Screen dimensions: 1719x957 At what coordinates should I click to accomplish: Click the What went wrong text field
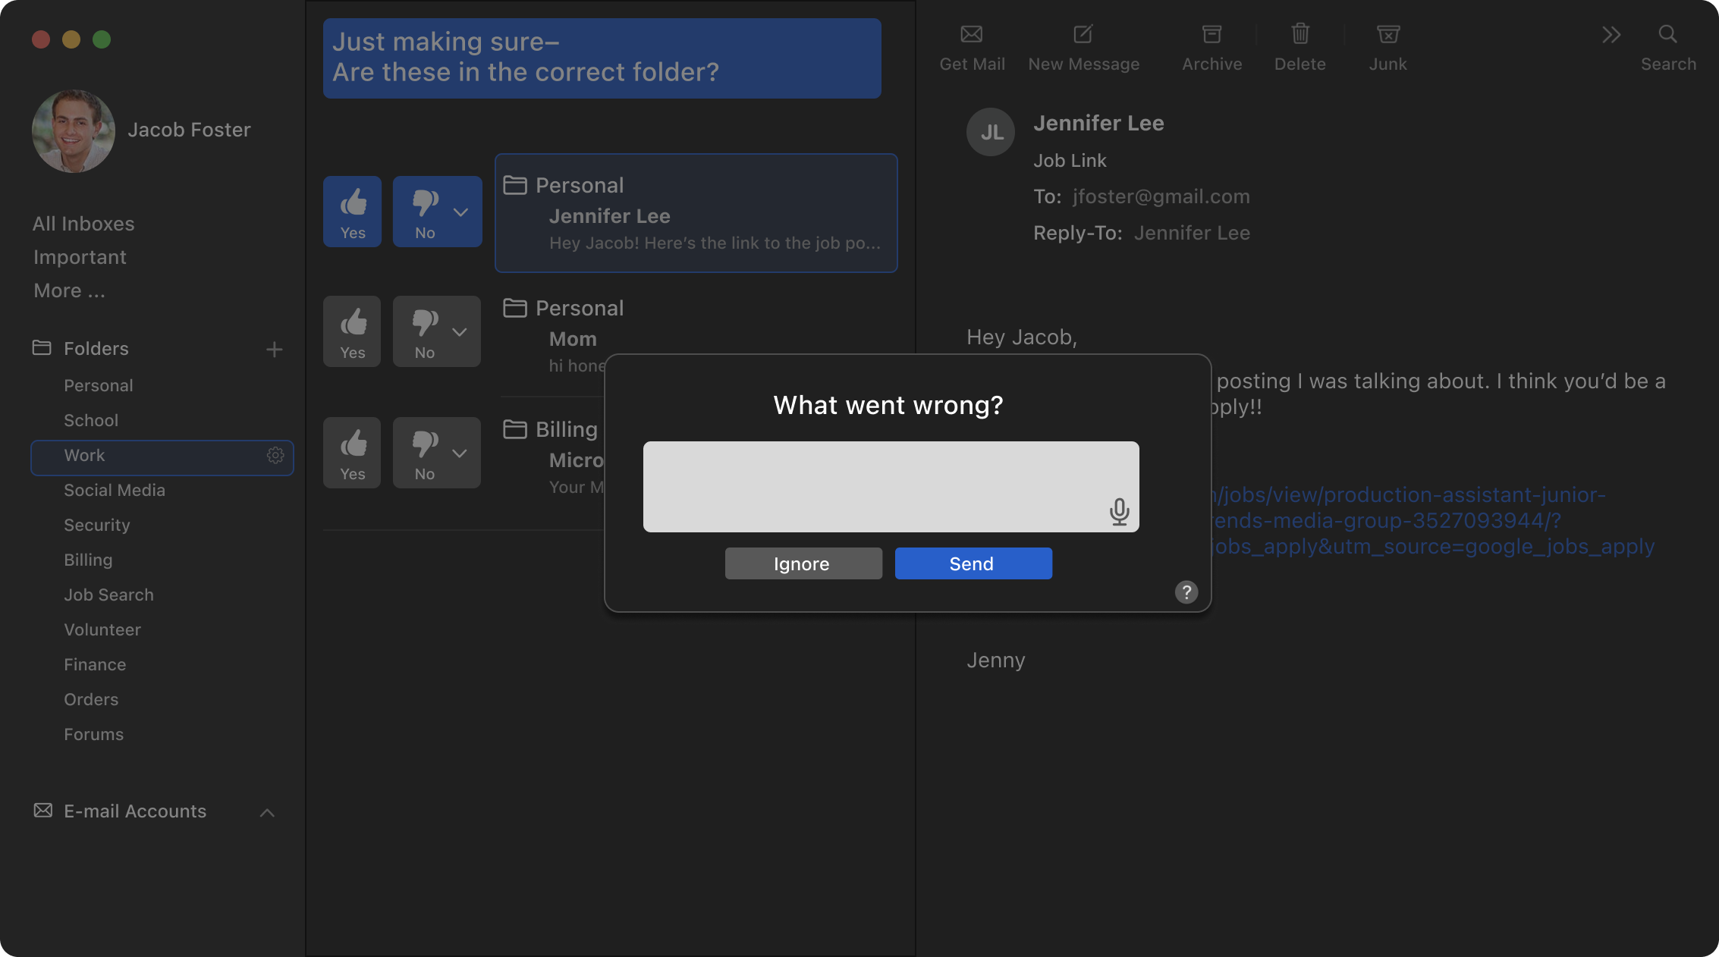click(x=872, y=487)
